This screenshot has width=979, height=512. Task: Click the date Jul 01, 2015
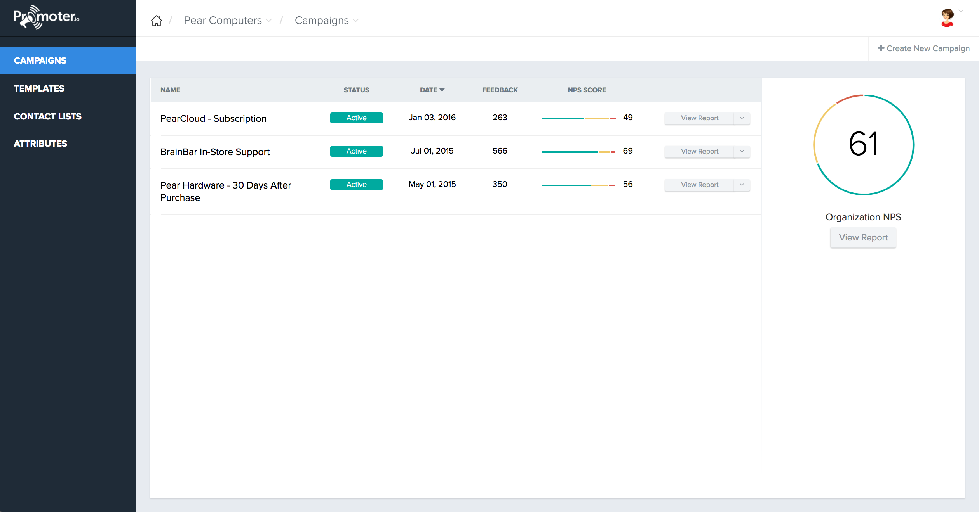(432, 151)
